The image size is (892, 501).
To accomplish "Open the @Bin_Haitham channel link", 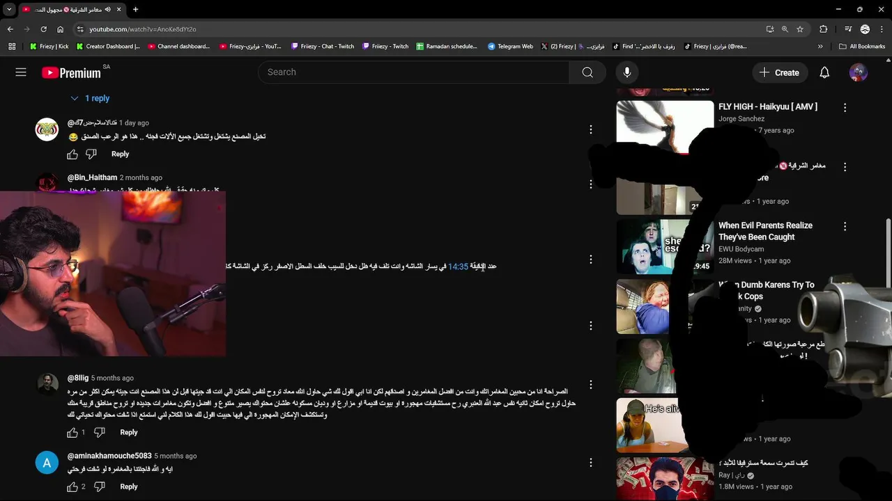I will click(92, 177).
